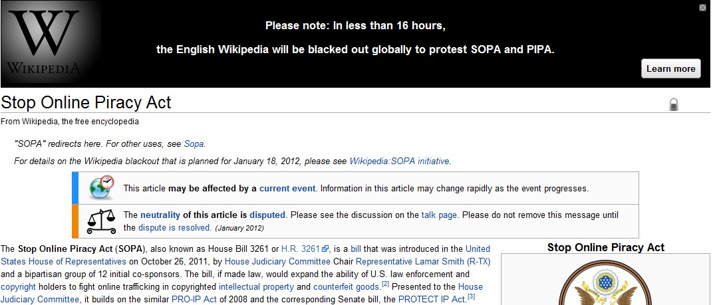Open the Sopa disambiguation link

click(194, 144)
